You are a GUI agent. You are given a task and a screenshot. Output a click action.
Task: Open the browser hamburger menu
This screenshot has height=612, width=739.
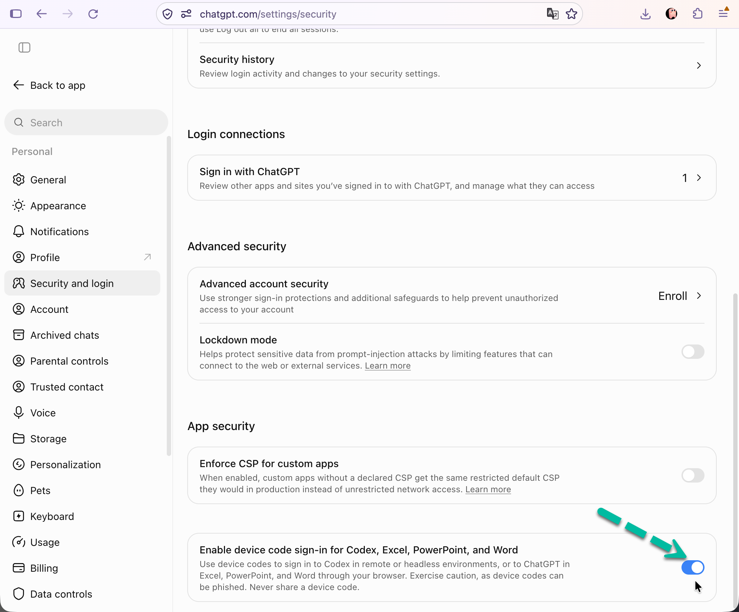723,14
